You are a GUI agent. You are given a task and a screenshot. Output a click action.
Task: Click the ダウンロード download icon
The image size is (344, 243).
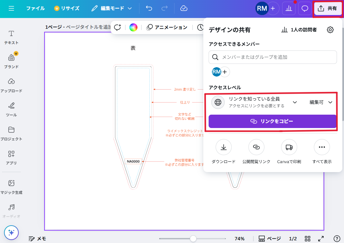coord(224,147)
